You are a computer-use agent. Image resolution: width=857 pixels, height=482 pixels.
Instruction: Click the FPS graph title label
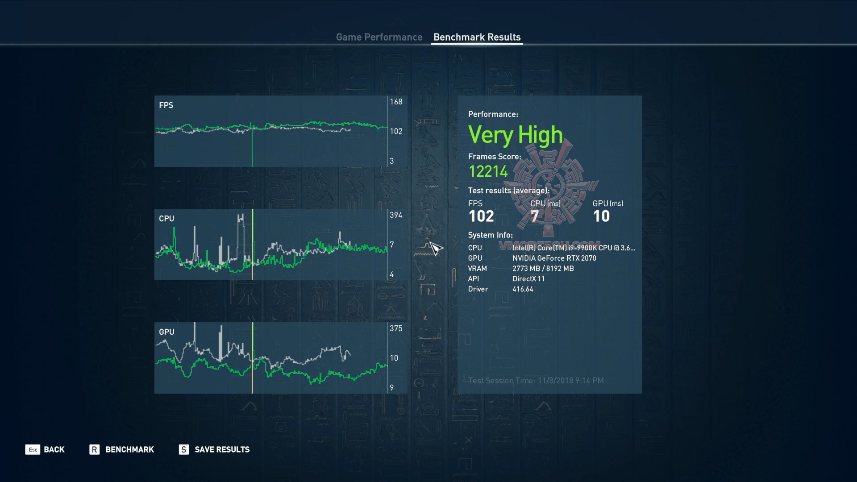point(166,105)
